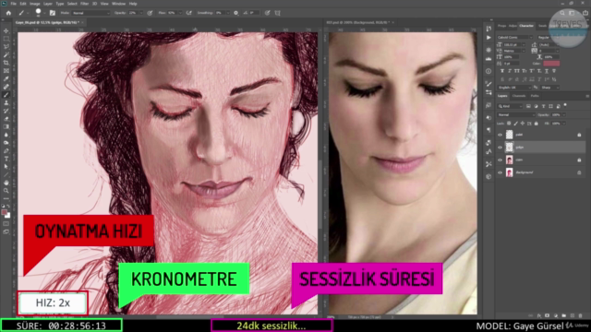Open the font family dropdown in Character panel
This screenshot has height=332, width=591.
coord(515,37)
